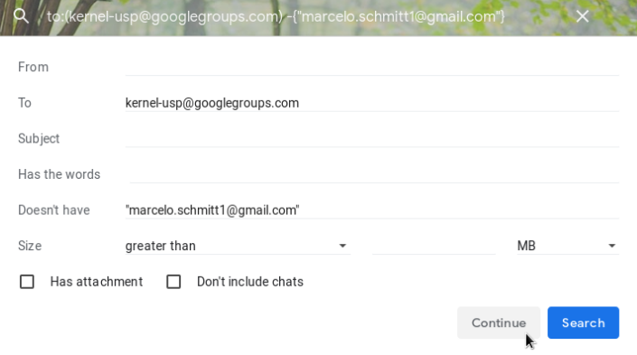Click the 'From' field label
This screenshot has height=355, width=637.
coord(33,67)
